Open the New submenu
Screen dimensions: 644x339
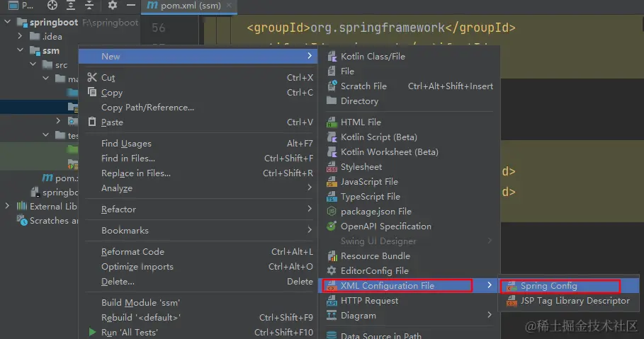198,56
